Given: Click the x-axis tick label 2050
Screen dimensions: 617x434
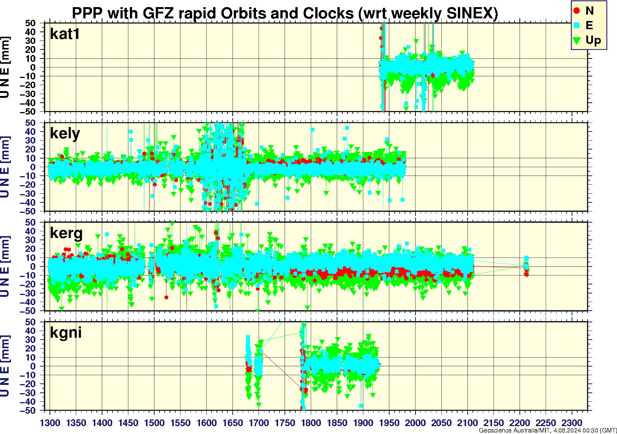Looking at the screenshot, I should [441, 423].
